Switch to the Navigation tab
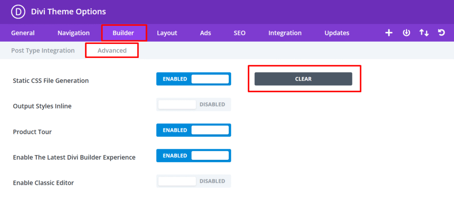454x202 pixels. (74, 33)
